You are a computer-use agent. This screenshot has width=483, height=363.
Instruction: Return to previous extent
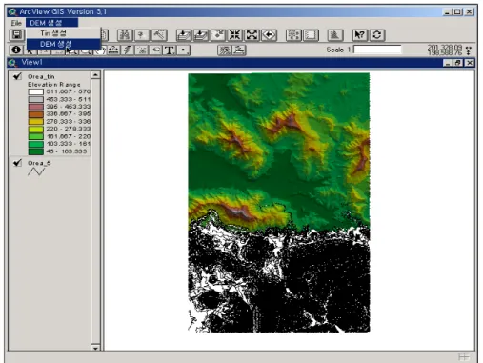pyautogui.click(x=269, y=35)
